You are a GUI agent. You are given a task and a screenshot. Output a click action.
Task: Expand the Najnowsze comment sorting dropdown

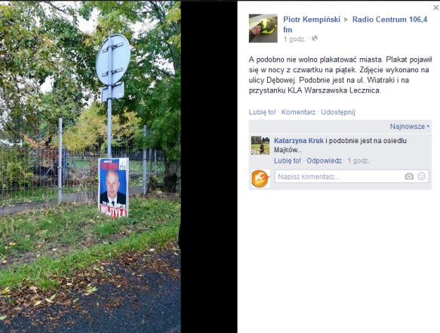410,127
